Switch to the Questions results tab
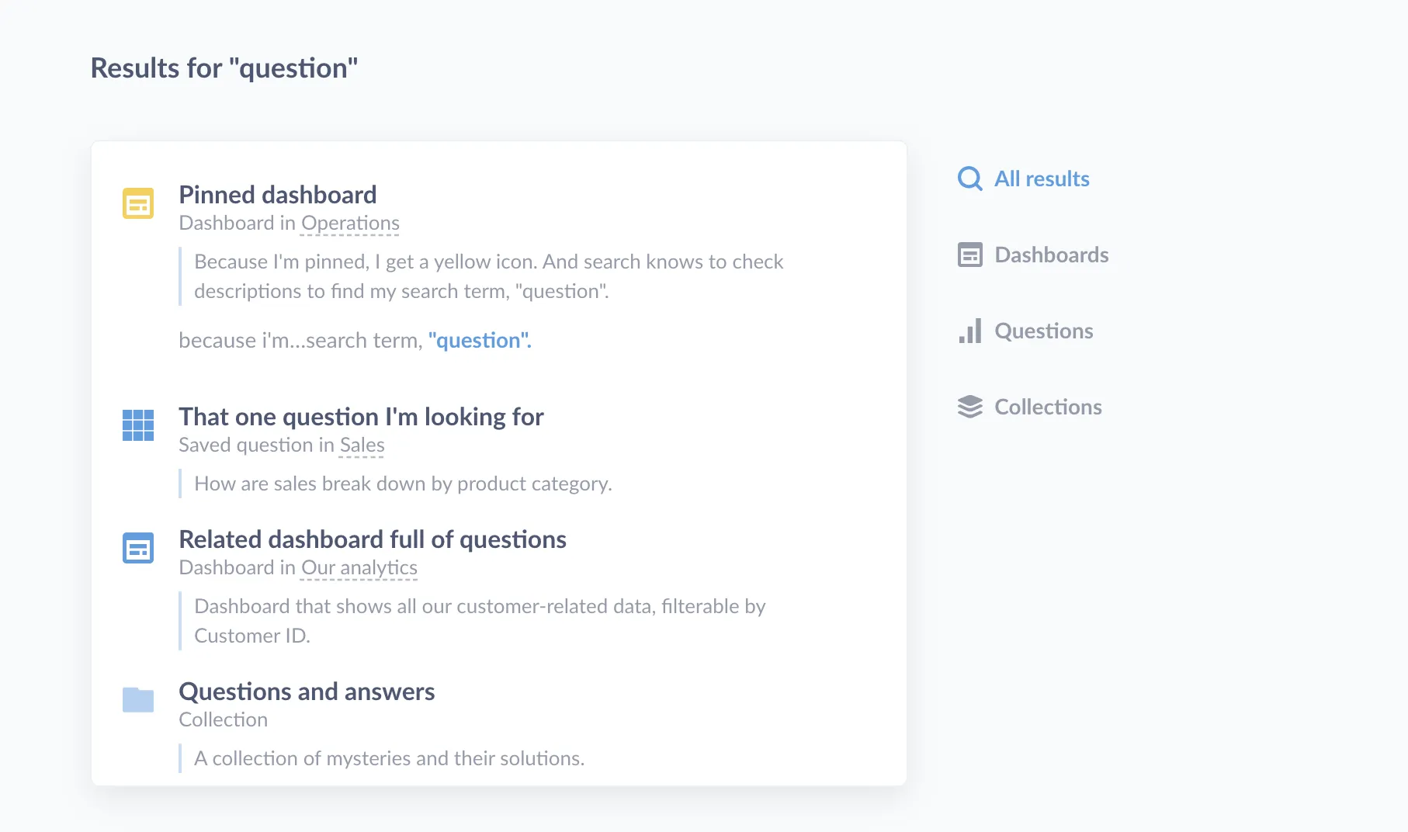The image size is (1408, 832). pyautogui.click(x=1044, y=331)
